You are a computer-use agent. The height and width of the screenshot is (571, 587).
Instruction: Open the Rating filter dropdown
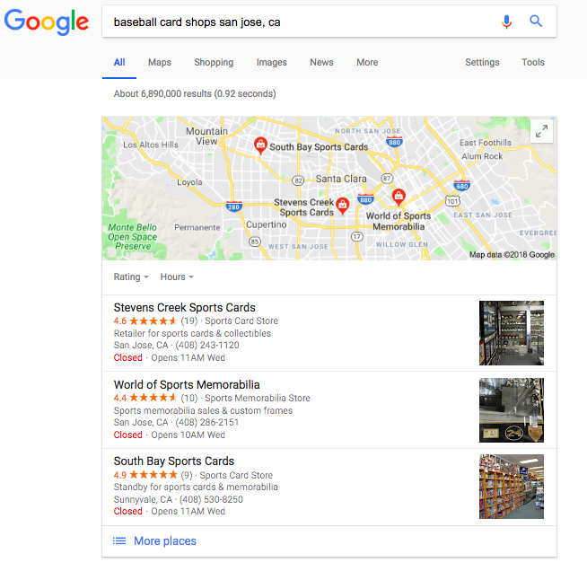coord(131,277)
